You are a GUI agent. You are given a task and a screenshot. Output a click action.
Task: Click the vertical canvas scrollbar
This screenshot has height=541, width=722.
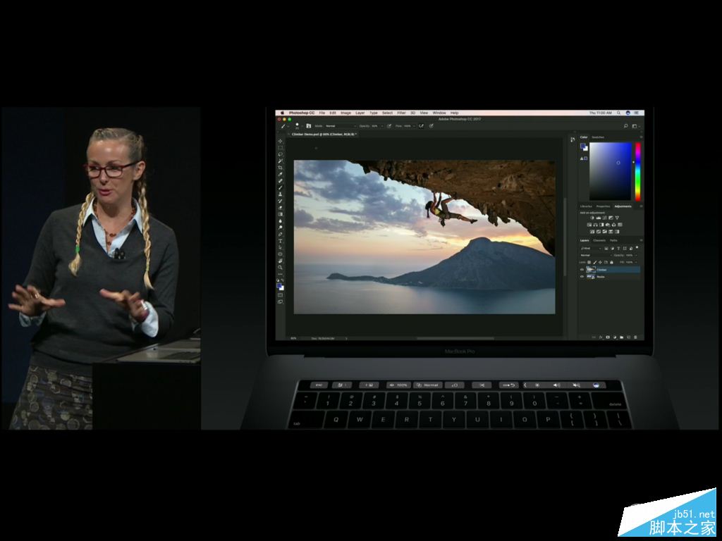pos(565,237)
